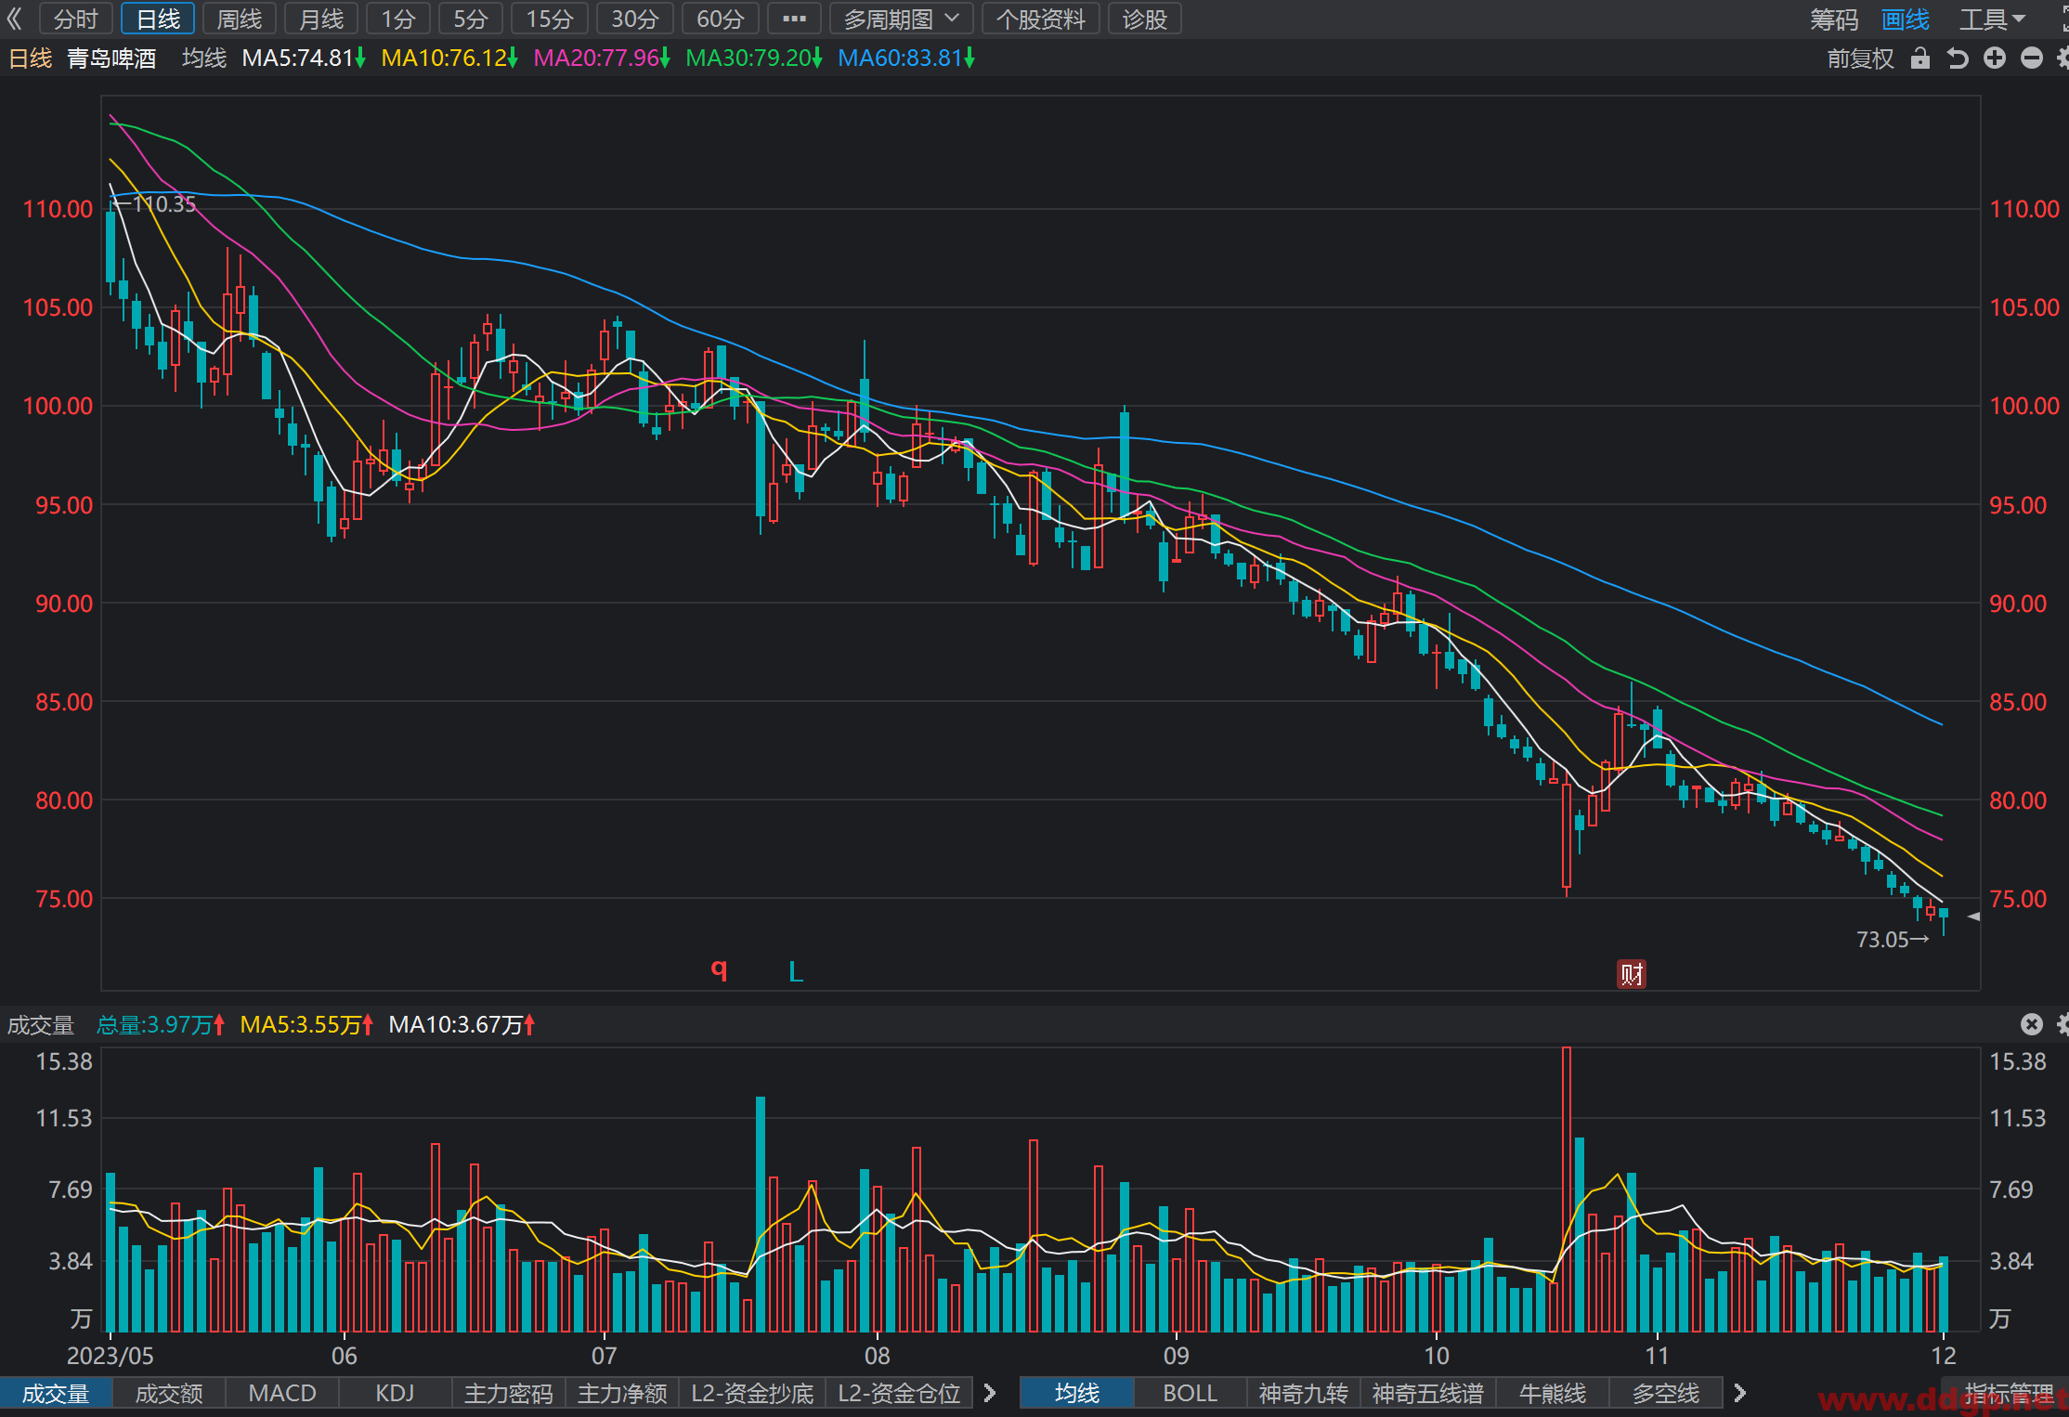Viewport: 2069px width, 1417px height.
Task: Click MA30:79.20 green label
Action: pos(754,58)
